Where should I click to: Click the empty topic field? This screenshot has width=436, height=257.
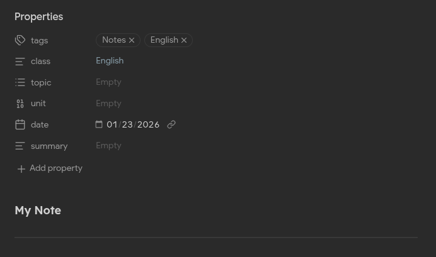click(108, 82)
